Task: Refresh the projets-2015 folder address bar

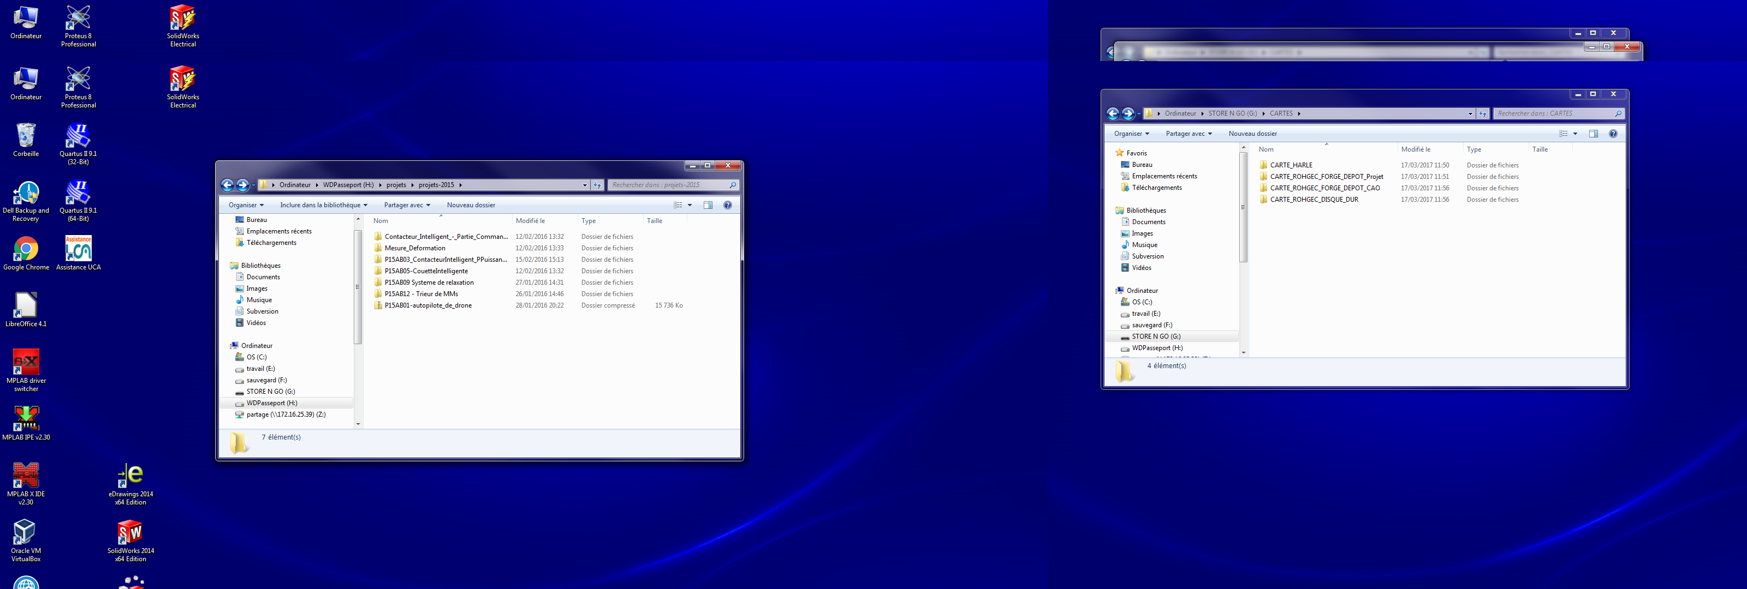Action: pos(597,185)
